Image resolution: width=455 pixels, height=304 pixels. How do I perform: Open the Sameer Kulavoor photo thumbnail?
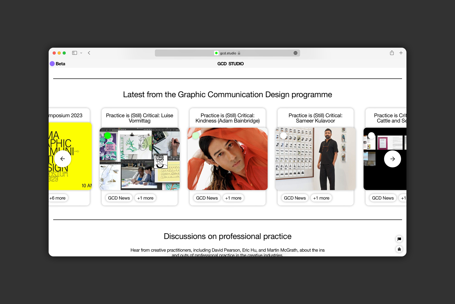315,159
